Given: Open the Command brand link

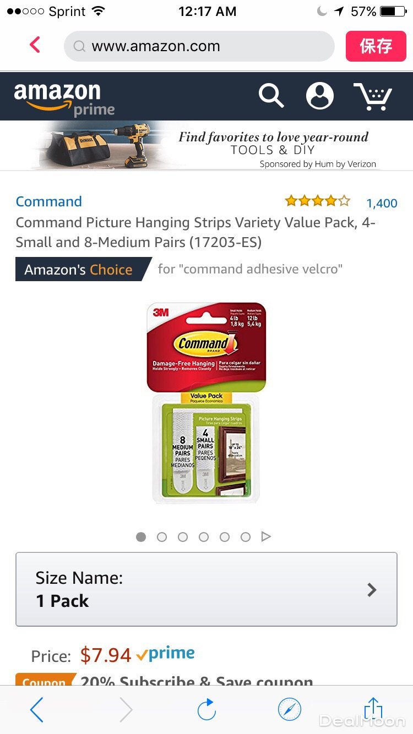Looking at the screenshot, I should click(x=49, y=201).
